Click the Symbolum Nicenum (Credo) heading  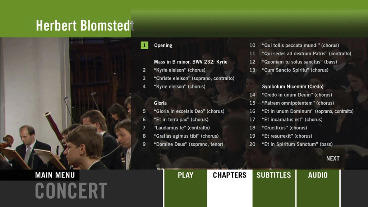coord(293,87)
